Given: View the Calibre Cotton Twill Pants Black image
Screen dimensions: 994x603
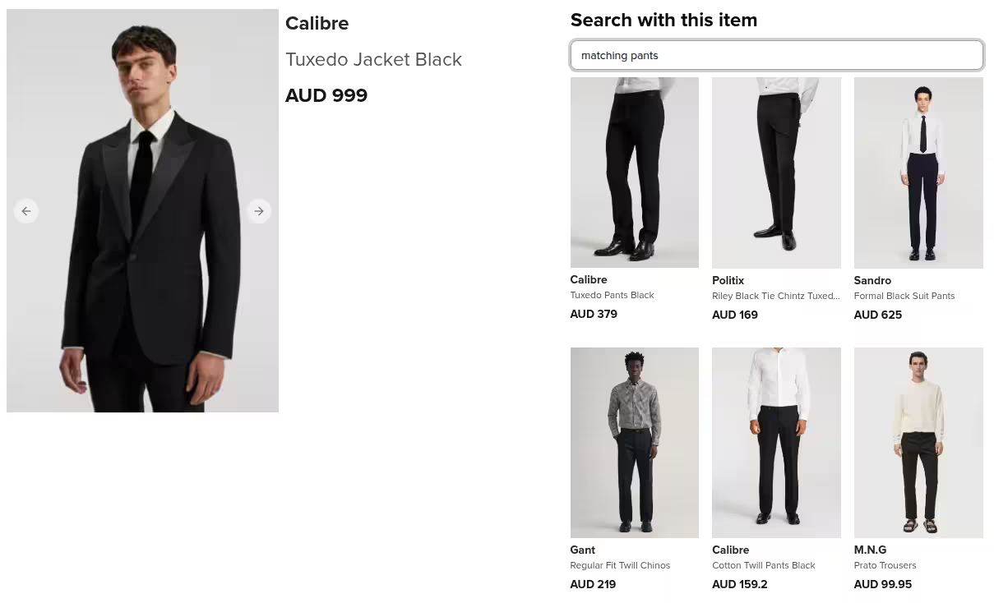Looking at the screenshot, I should pos(776,442).
